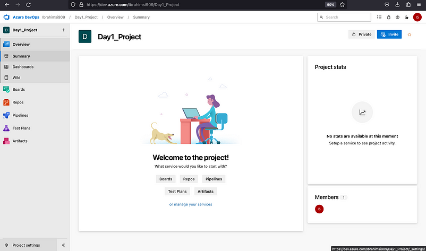Start with the Test Plans service button
This screenshot has width=426, height=251.
tap(177, 192)
